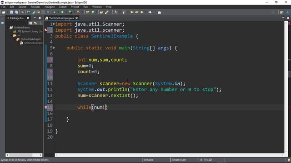The height and width of the screenshot is (163, 291).
Task: Click the Coverage run toolbar icon
Action: (70, 12)
